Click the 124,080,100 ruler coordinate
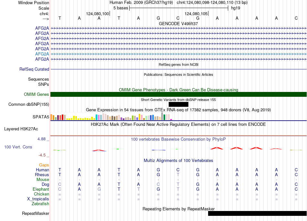 point(98,14)
